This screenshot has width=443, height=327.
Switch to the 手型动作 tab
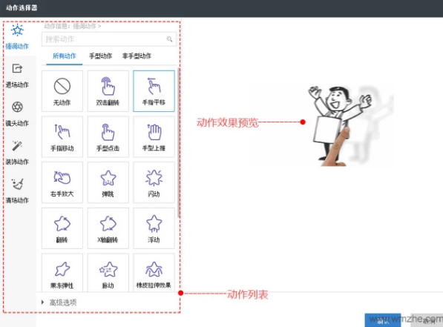pos(101,56)
